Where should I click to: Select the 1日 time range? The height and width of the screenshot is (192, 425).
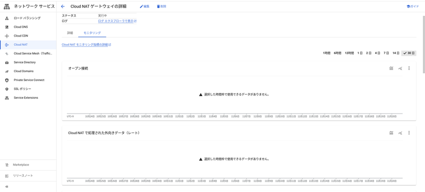point(360,53)
